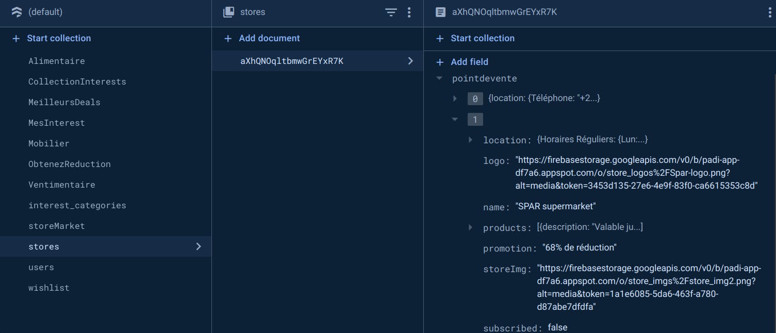Select the stores collection
The height and width of the screenshot is (333, 776).
(x=106, y=246)
